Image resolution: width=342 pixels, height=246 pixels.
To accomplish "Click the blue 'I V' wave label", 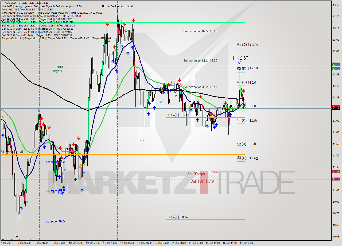I will pyautogui.click(x=141, y=142).
